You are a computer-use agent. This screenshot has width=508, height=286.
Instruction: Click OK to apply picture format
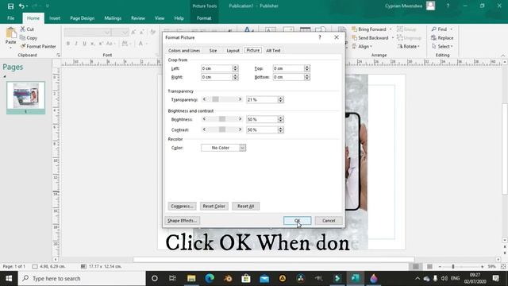click(x=297, y=221)
